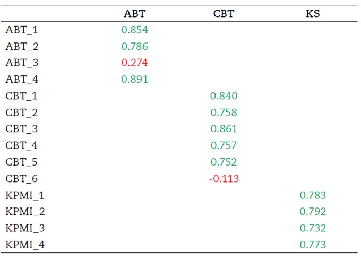Click the 0.792 value
Viewport: 361px width, 260px height.
click(313, 212)
